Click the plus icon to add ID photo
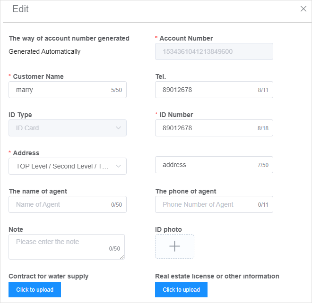The width and height of the screenshot is (312, 303). click(x=174, y=246)
